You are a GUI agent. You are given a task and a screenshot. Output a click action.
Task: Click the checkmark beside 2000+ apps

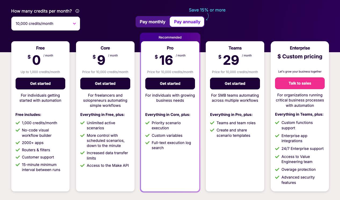[x=18, y=143]
